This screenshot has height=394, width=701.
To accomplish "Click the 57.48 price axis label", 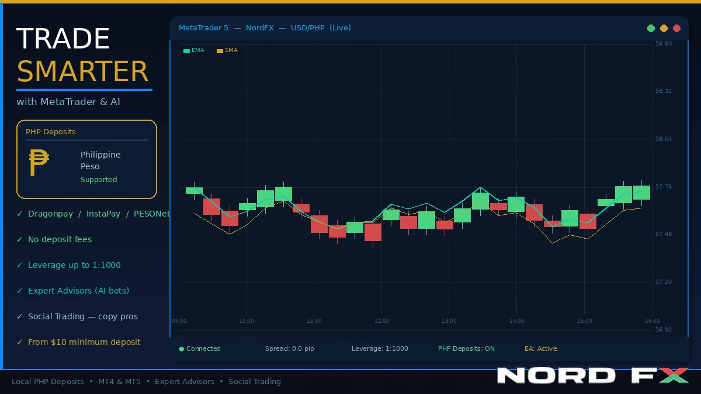I will (664, 235).
